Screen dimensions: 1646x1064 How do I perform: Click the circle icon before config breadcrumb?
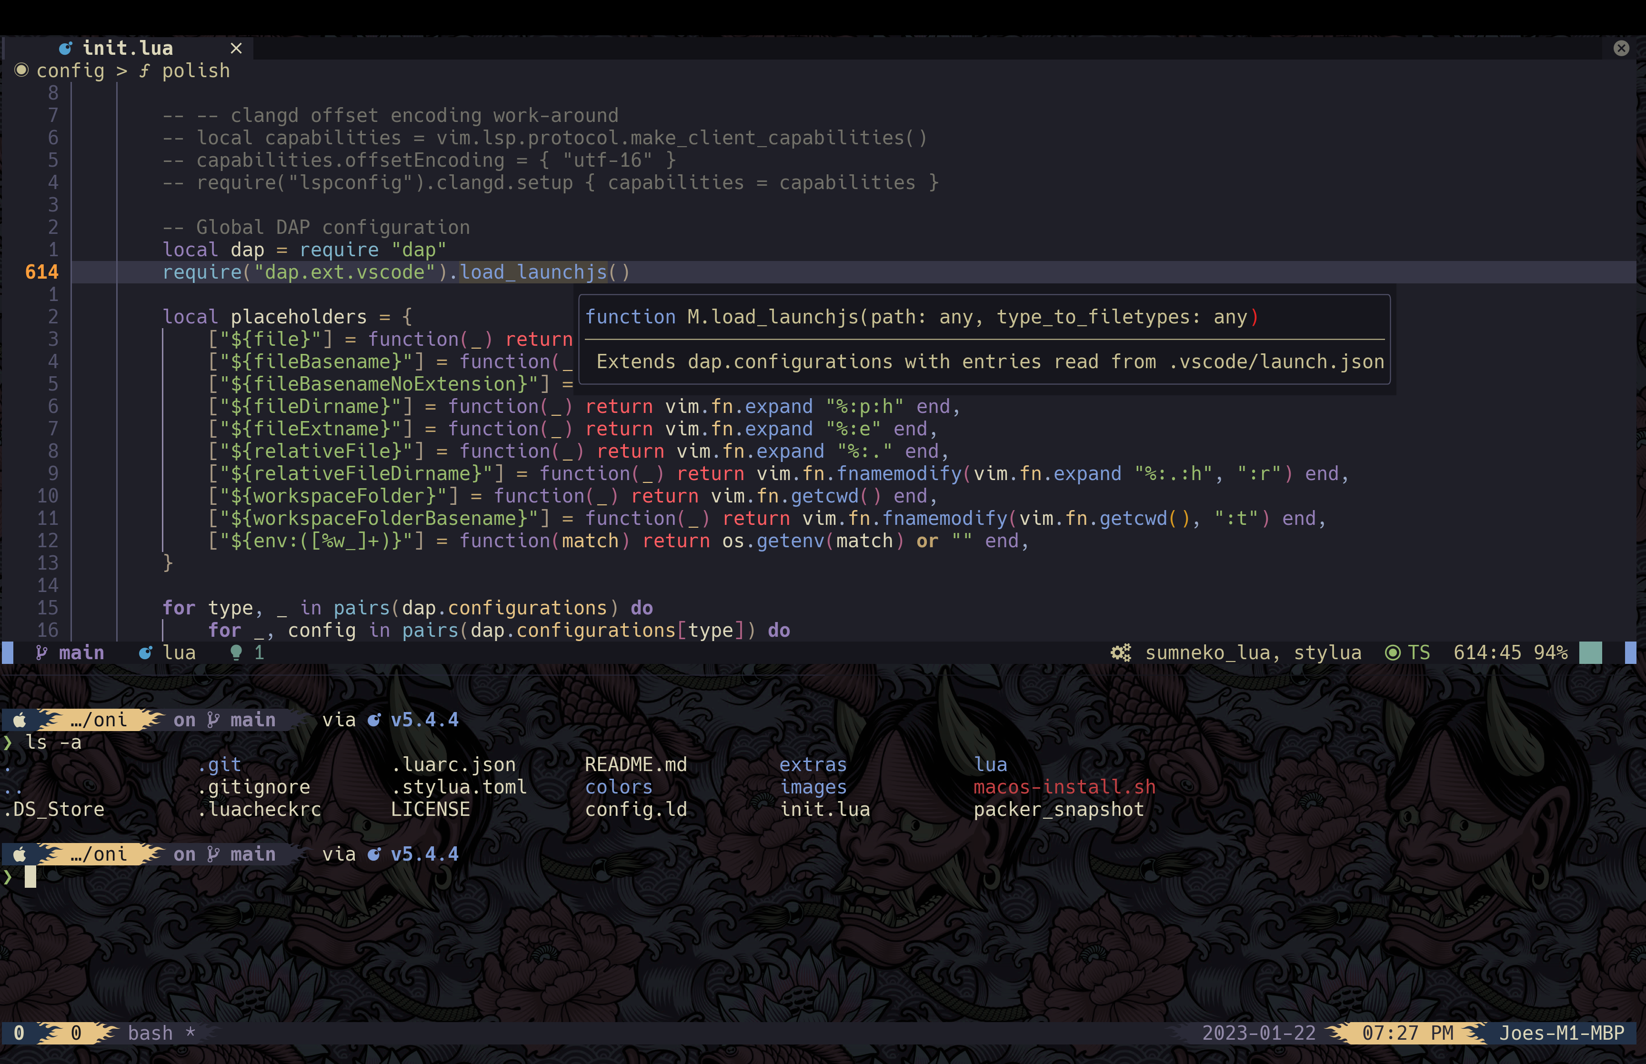21,70
